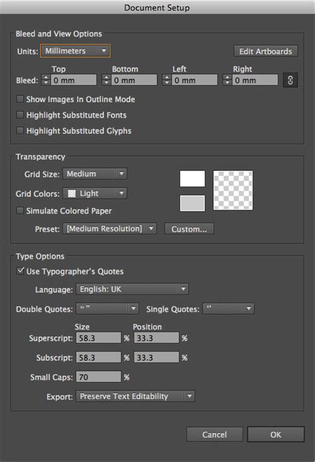The width and height of the screenshot is (315, 462).
Task: Click the bleed link chain icon
Action: [290, 80]
